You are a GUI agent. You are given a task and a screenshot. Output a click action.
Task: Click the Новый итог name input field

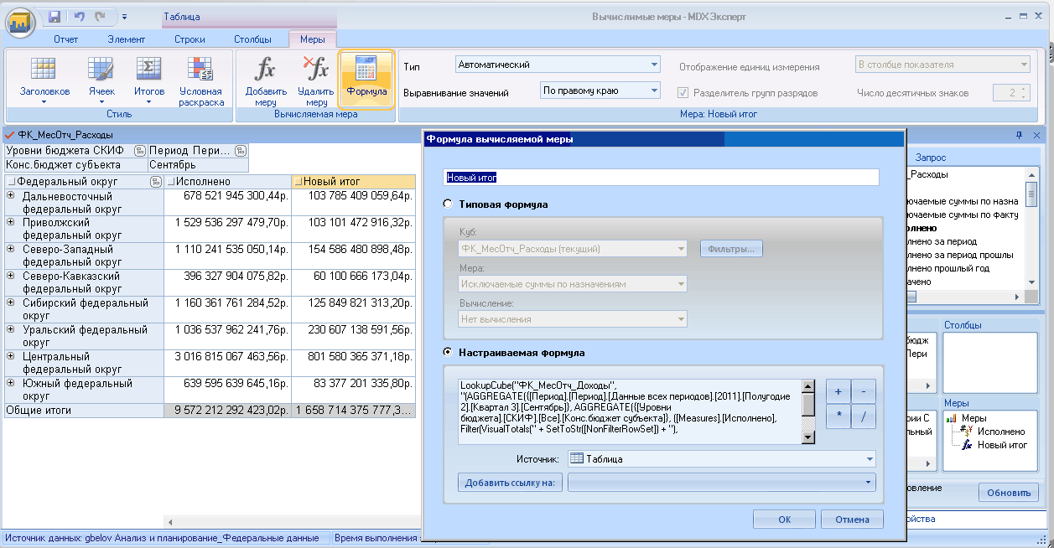point(661,177)
